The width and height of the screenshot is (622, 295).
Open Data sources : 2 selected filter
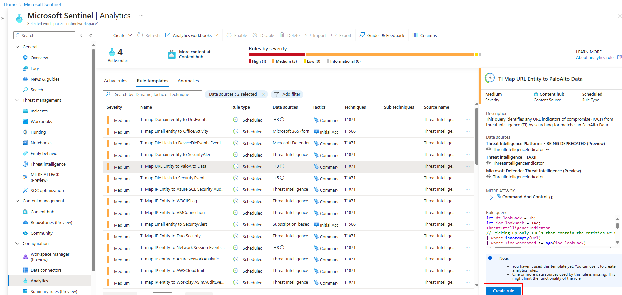click(x=233, y=94)
